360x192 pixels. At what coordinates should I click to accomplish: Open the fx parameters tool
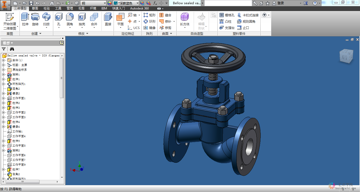click(x=155, y=3)
